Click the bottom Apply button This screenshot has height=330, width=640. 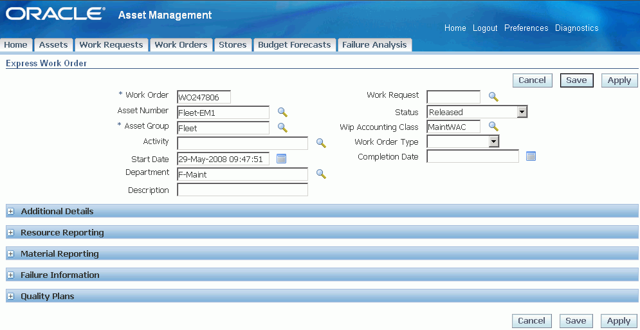(x=619, y=321)
